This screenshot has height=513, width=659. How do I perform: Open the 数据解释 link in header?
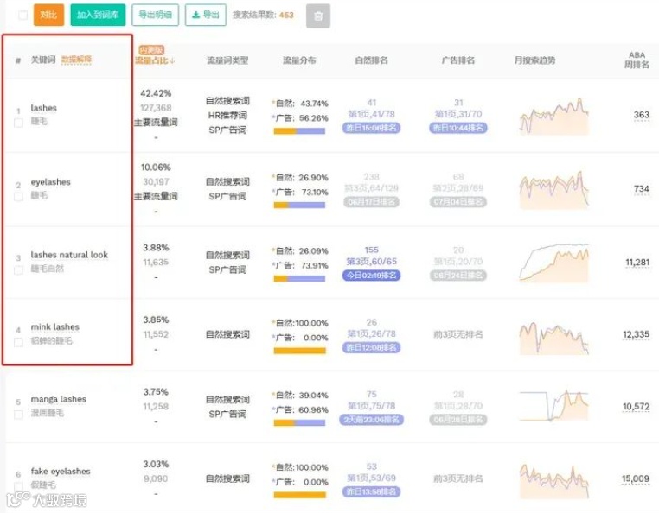click(76, 60)
